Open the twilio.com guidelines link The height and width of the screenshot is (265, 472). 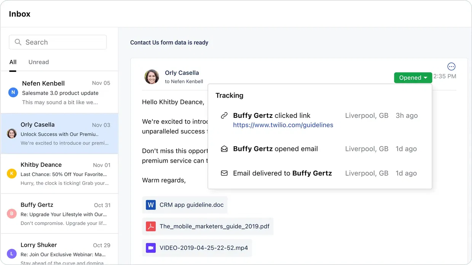pyautogui.click(x=283, y=125)
